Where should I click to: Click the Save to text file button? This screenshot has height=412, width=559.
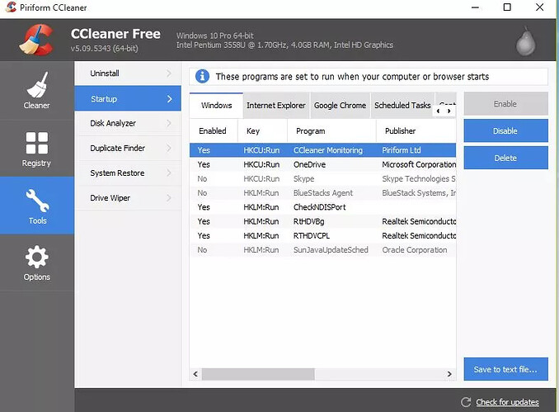(505, 369)
